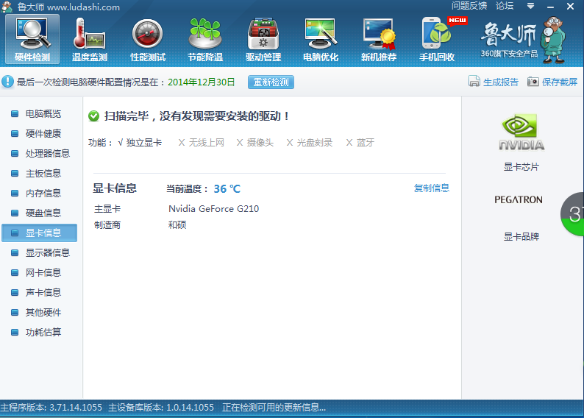Open the 驱动管理 driver management tool
Image resolution: width=584 pixels, height=418 pixels.
263,40
